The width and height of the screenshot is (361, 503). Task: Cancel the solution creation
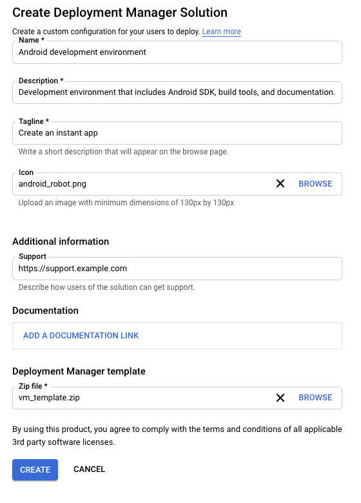(x=90, y=469)
